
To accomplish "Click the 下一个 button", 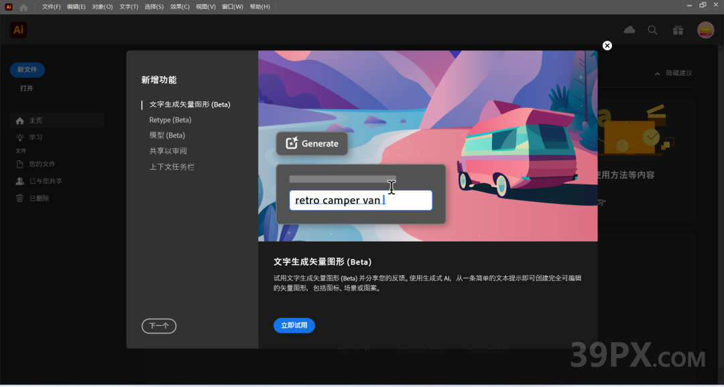I will click(159, 326).
